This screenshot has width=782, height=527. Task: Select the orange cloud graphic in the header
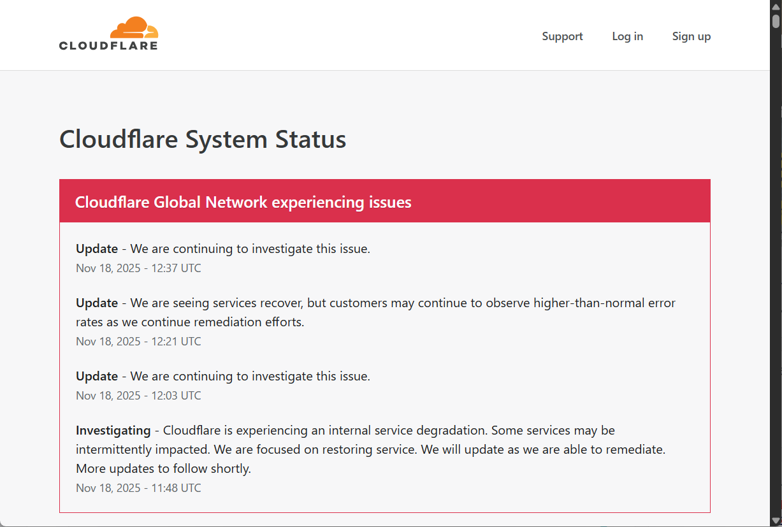pos(134,27)
